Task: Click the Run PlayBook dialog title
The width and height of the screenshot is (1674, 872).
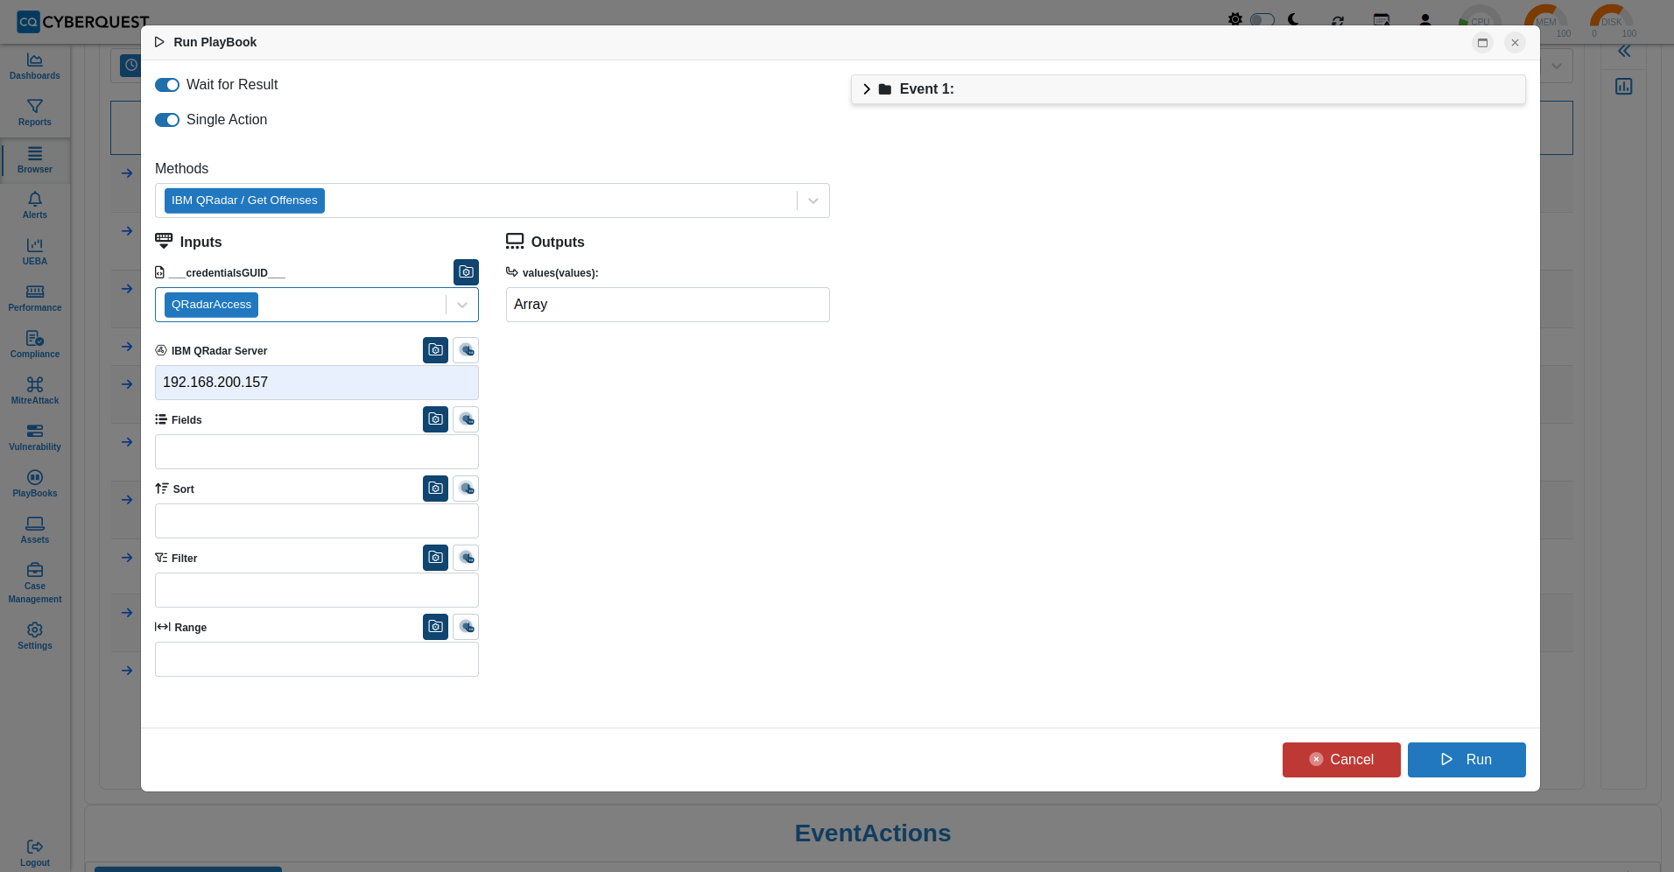Action: (215, 42)
